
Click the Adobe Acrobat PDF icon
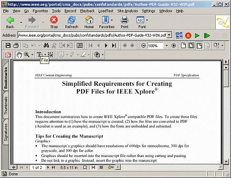click(8, 55)
